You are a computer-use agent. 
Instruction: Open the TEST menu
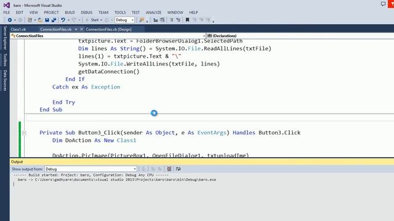[135, 12]
